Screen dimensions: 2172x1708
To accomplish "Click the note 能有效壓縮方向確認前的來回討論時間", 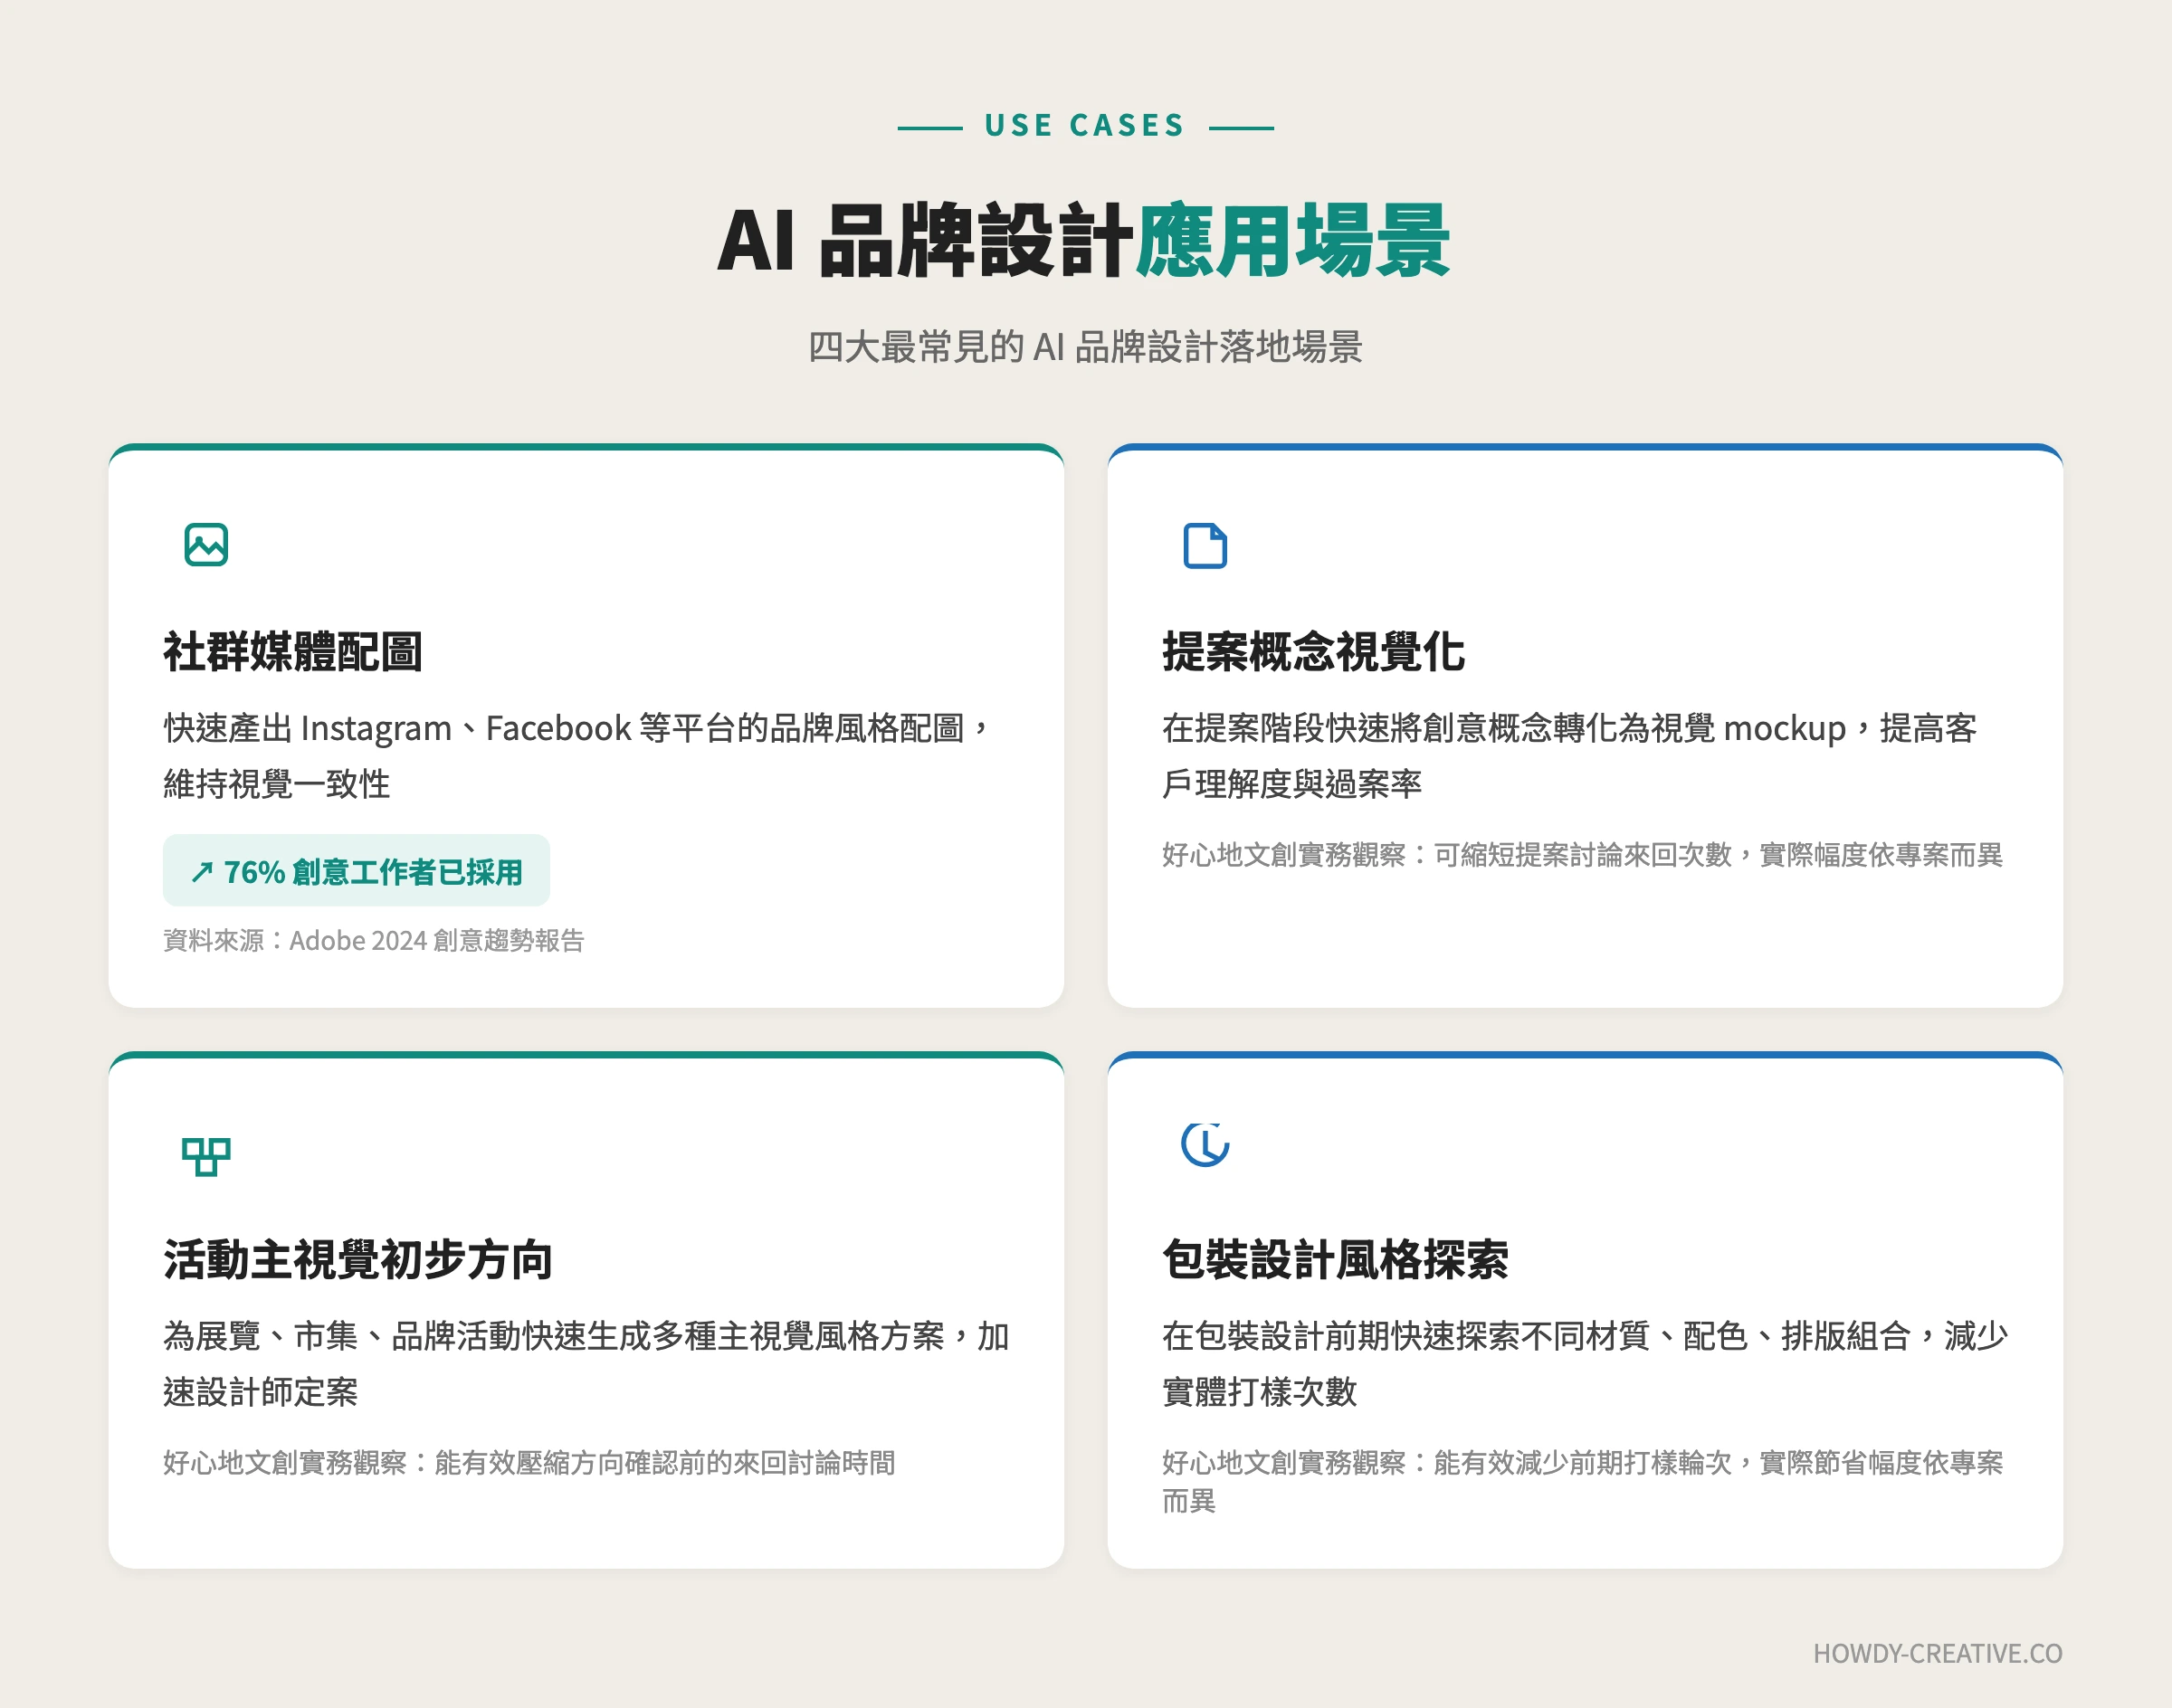I will (529, 1463).
